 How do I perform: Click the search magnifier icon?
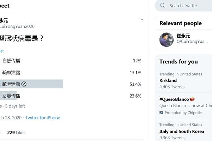click(x=163, y=6)
